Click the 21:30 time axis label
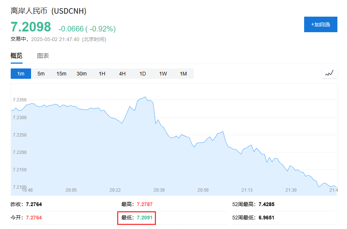347x229 pixels. tap(291, 190)
